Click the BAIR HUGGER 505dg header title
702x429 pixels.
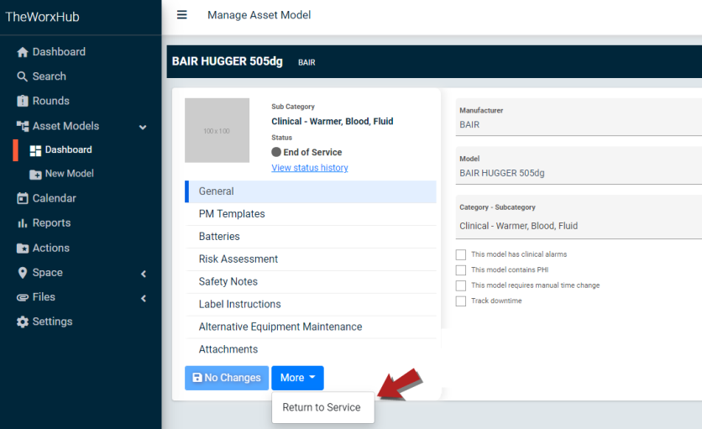(228, 61)
